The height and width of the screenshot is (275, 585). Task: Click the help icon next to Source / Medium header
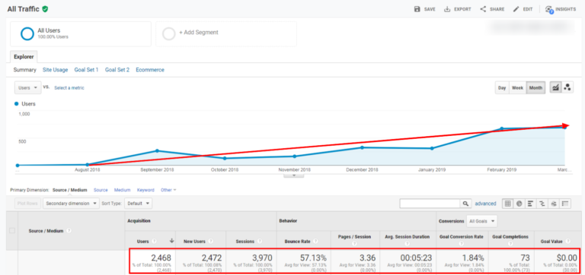(69, 231)
